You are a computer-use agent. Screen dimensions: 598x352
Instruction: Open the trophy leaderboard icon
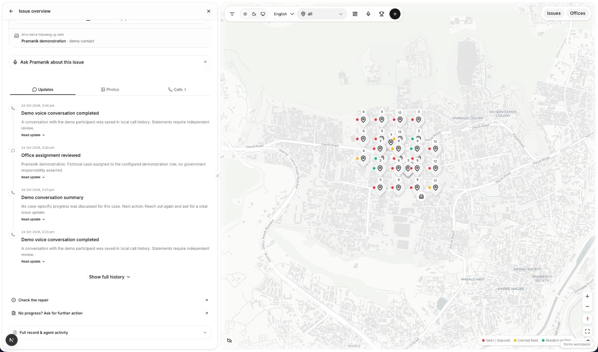pos(382,14)
